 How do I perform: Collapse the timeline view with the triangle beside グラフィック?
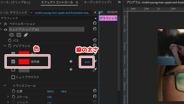[96, 18]
